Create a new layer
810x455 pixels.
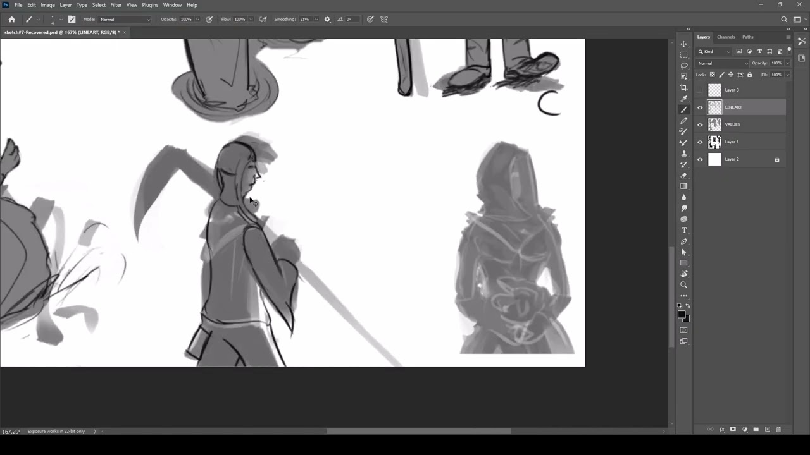coord(767,429)
